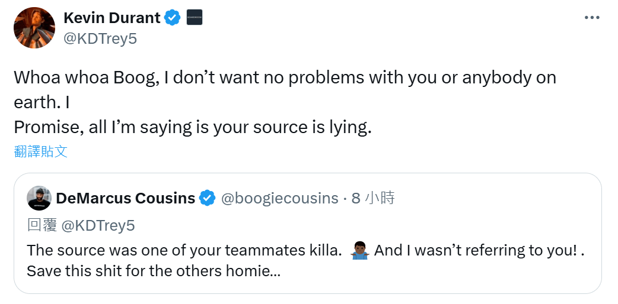Select the @boogiecousins handle
This screenshot has width=618, height=304.
279,199
